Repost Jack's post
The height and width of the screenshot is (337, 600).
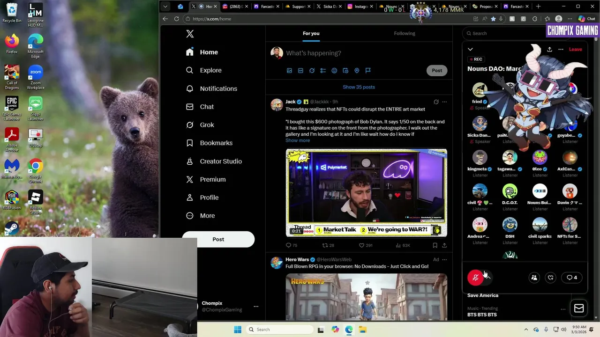328,245
